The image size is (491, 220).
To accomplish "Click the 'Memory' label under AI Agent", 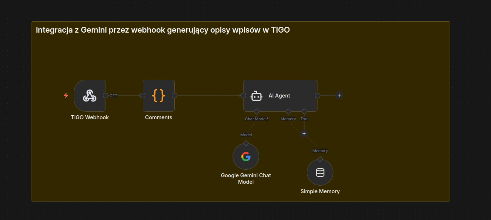I will (x=288, y=119).
